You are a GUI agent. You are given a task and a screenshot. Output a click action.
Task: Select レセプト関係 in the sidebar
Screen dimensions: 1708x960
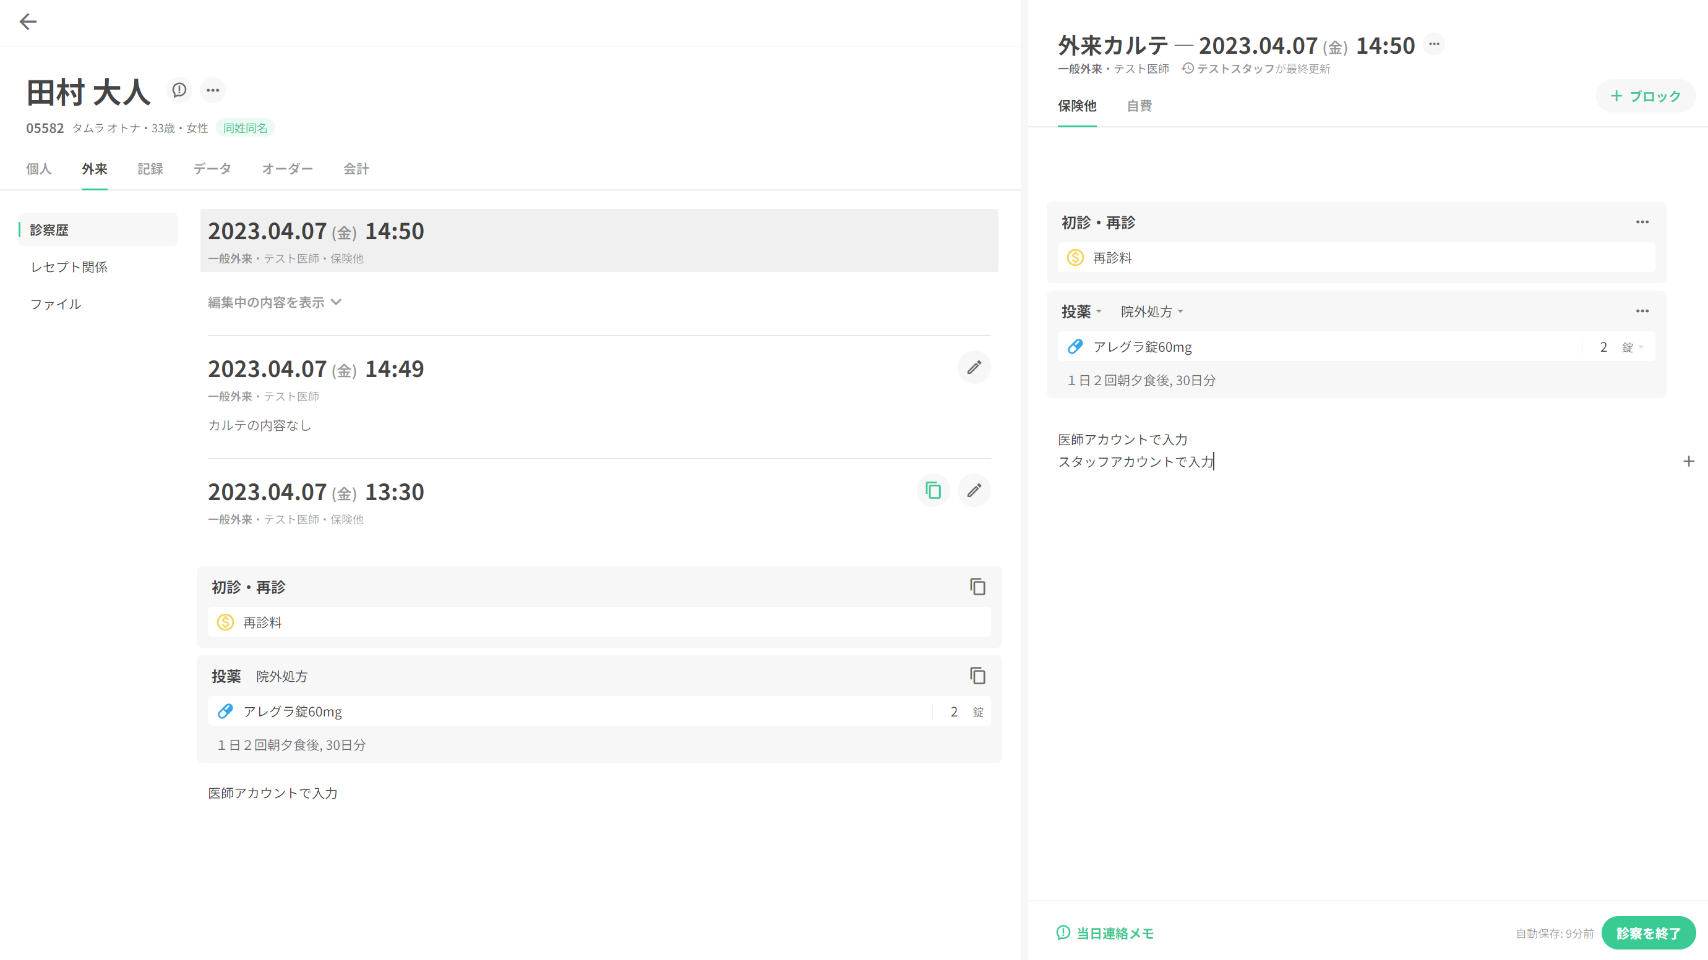coord(69,267)
